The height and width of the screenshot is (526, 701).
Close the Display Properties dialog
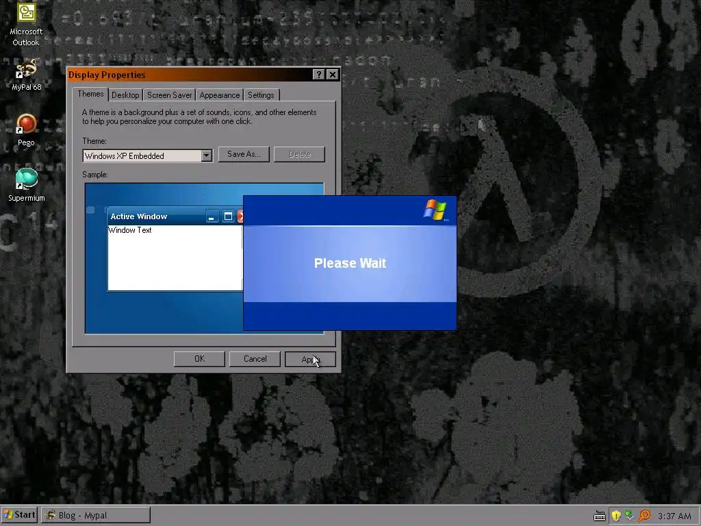tap(333, 75)
